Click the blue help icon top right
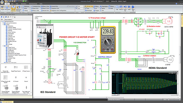The height and width of the screenshot is (103, 183). 176,4
